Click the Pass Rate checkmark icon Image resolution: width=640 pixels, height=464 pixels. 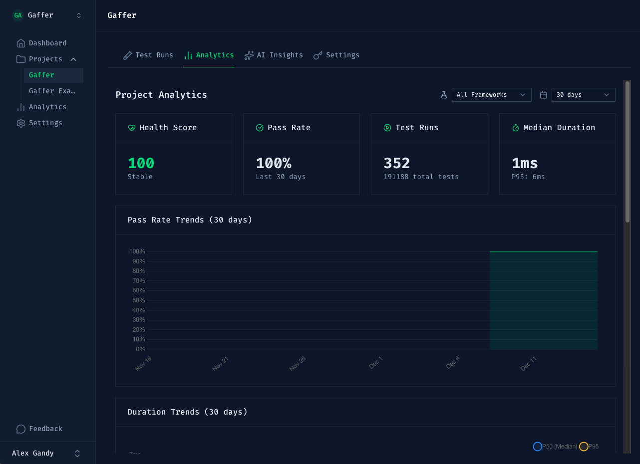[x=260, y=128]
